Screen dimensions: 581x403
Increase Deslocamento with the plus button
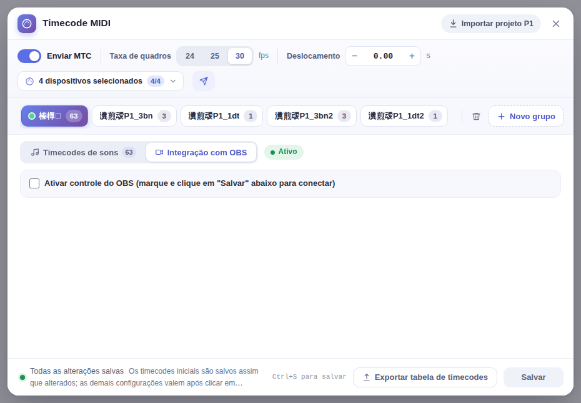point(412,56)
